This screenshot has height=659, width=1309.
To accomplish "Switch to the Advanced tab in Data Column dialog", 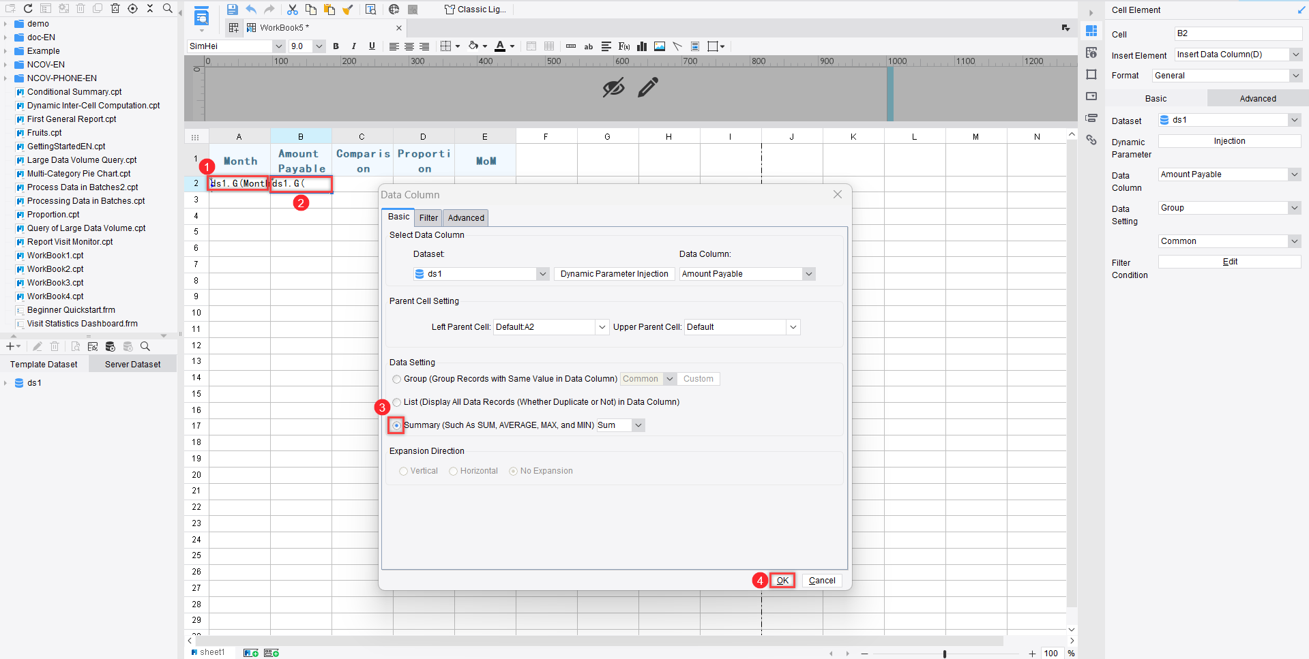I will click(466, 218).
